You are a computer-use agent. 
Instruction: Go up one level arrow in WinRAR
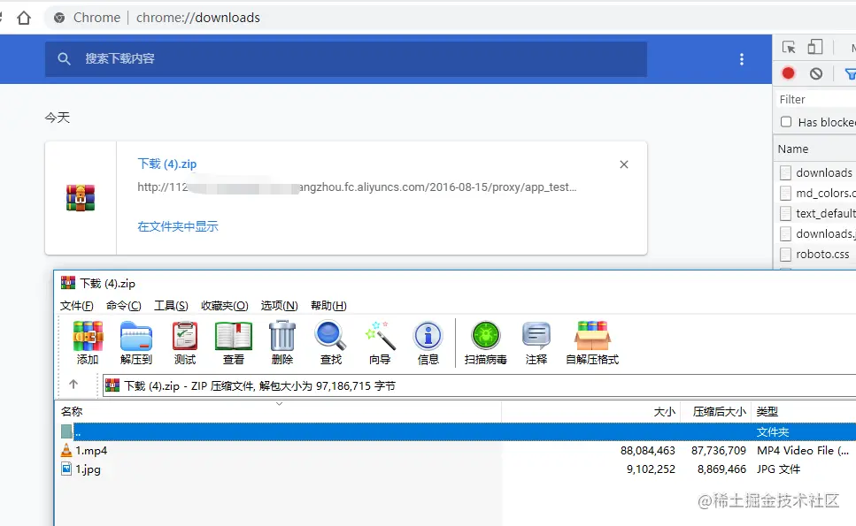73,385
